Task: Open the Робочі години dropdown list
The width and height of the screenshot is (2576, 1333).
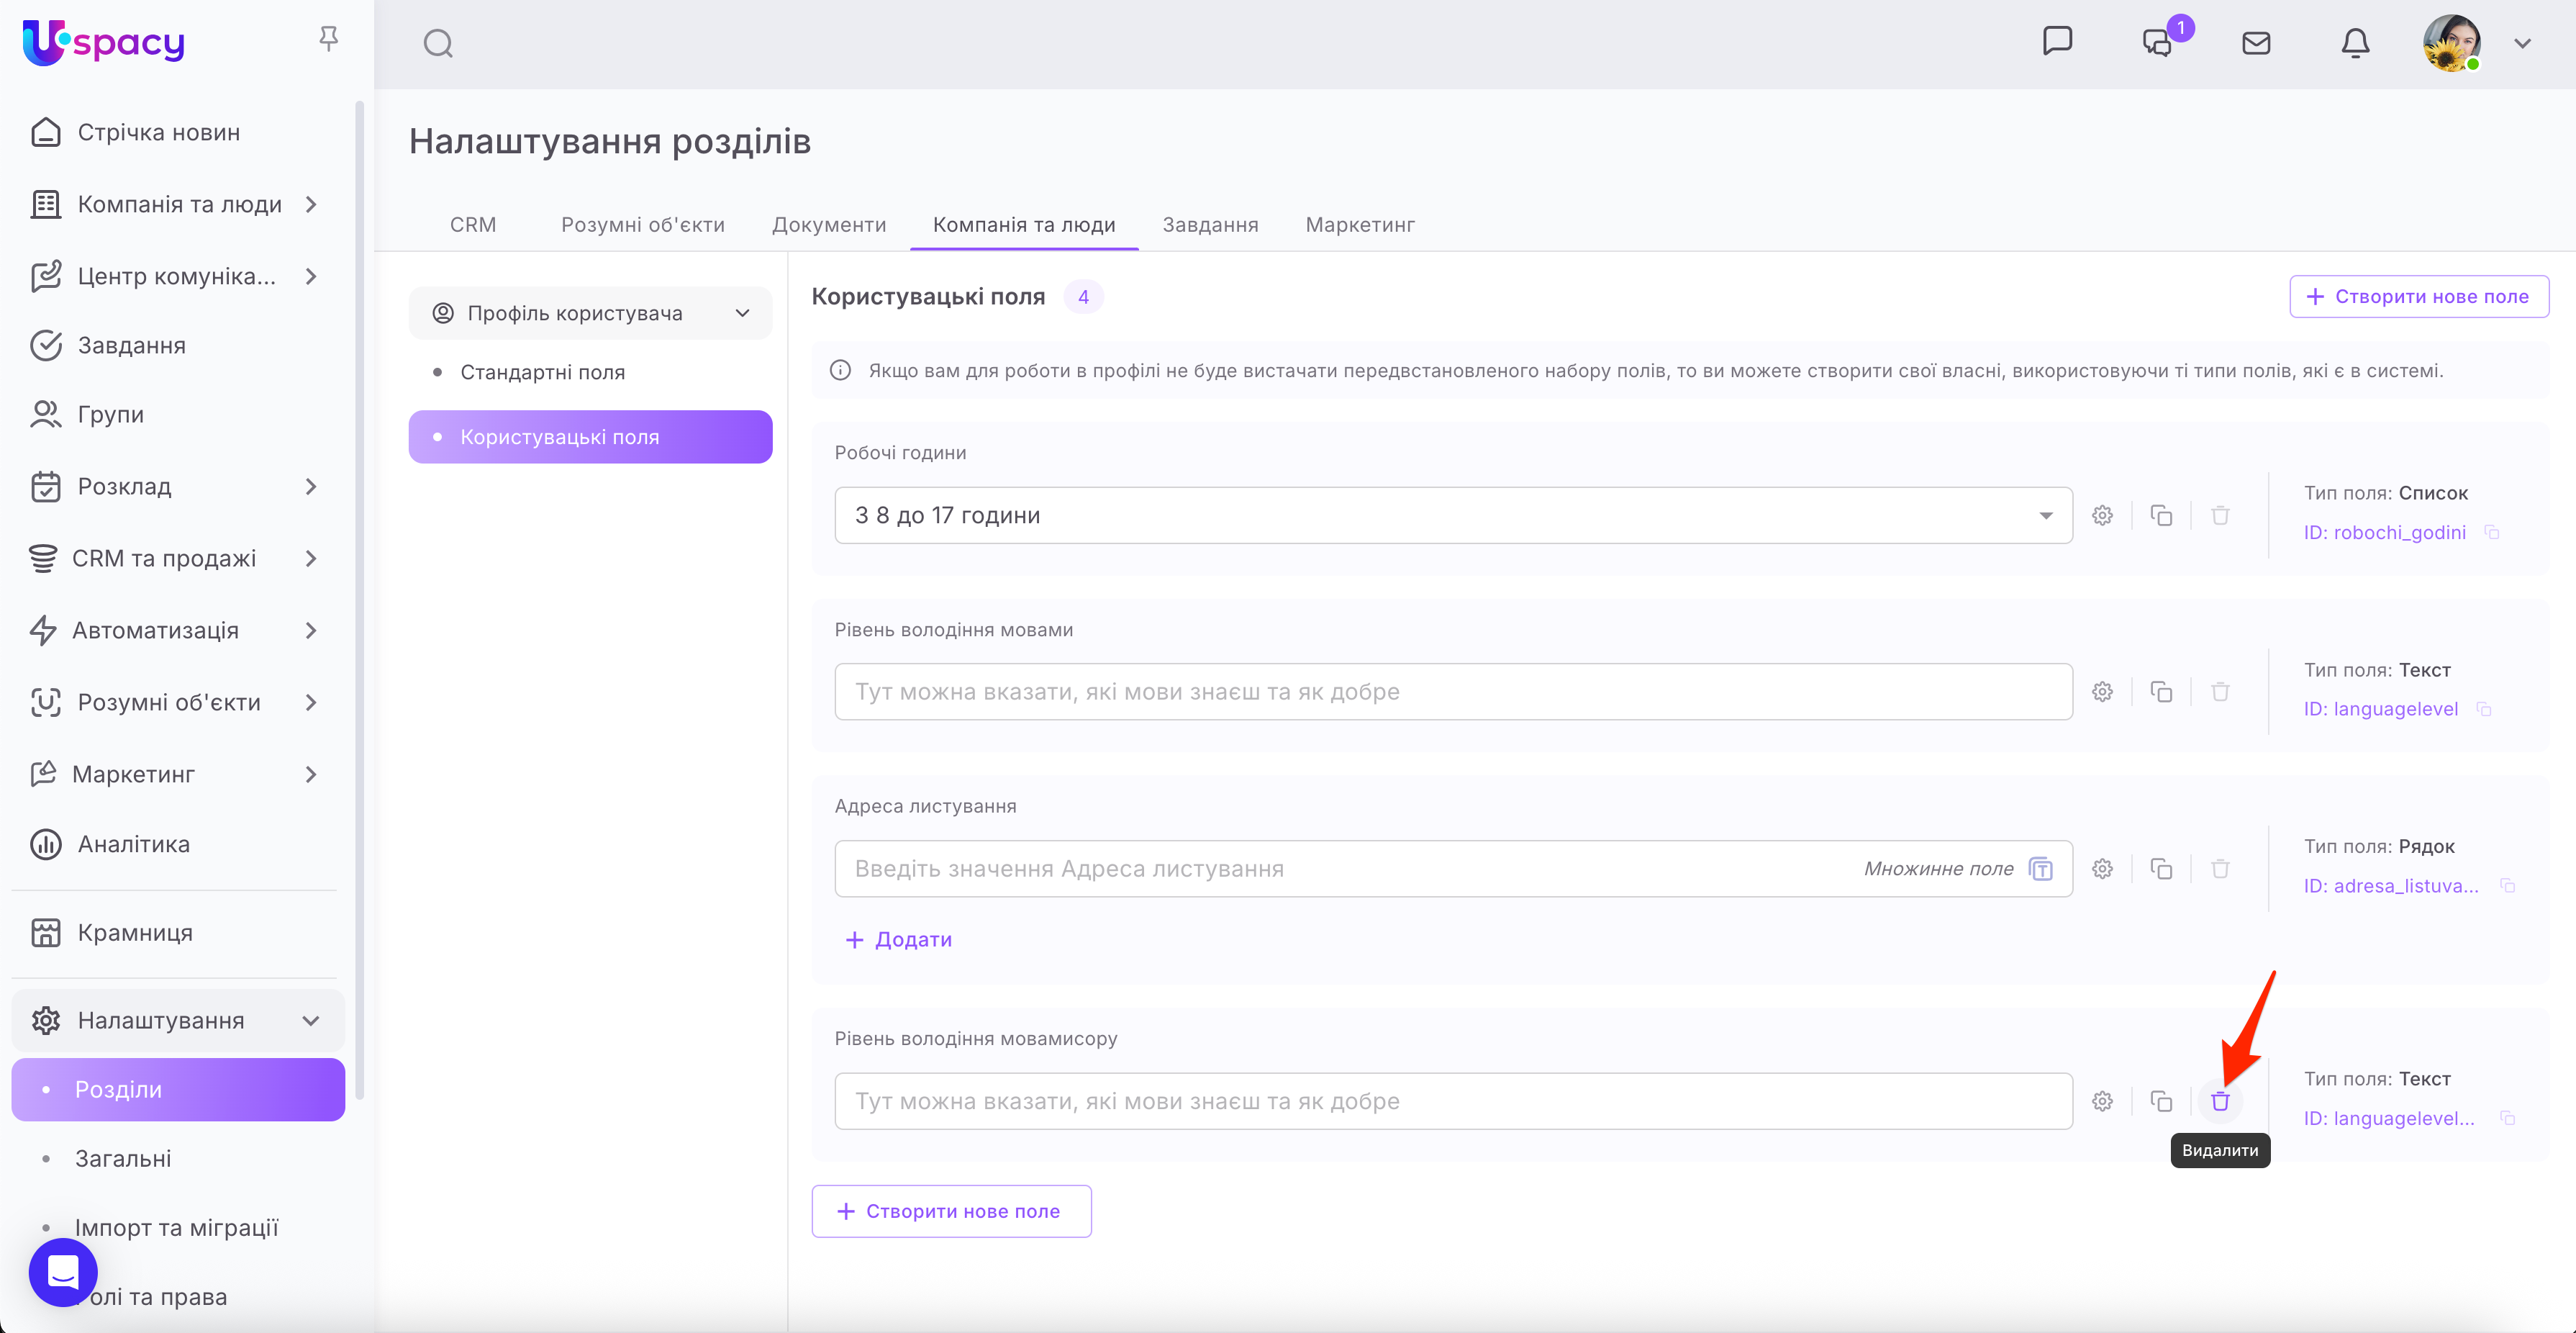Action: [2045, 515]
